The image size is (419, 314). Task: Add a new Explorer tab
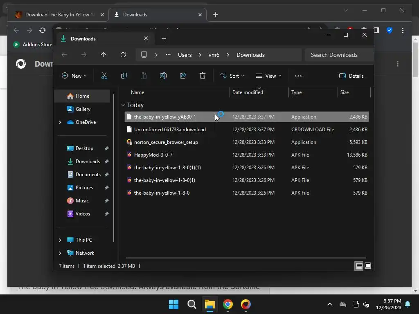[x=164, y=39]
